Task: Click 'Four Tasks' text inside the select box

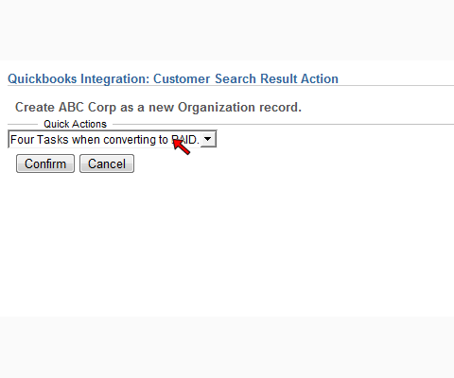Action: (40, 139)
